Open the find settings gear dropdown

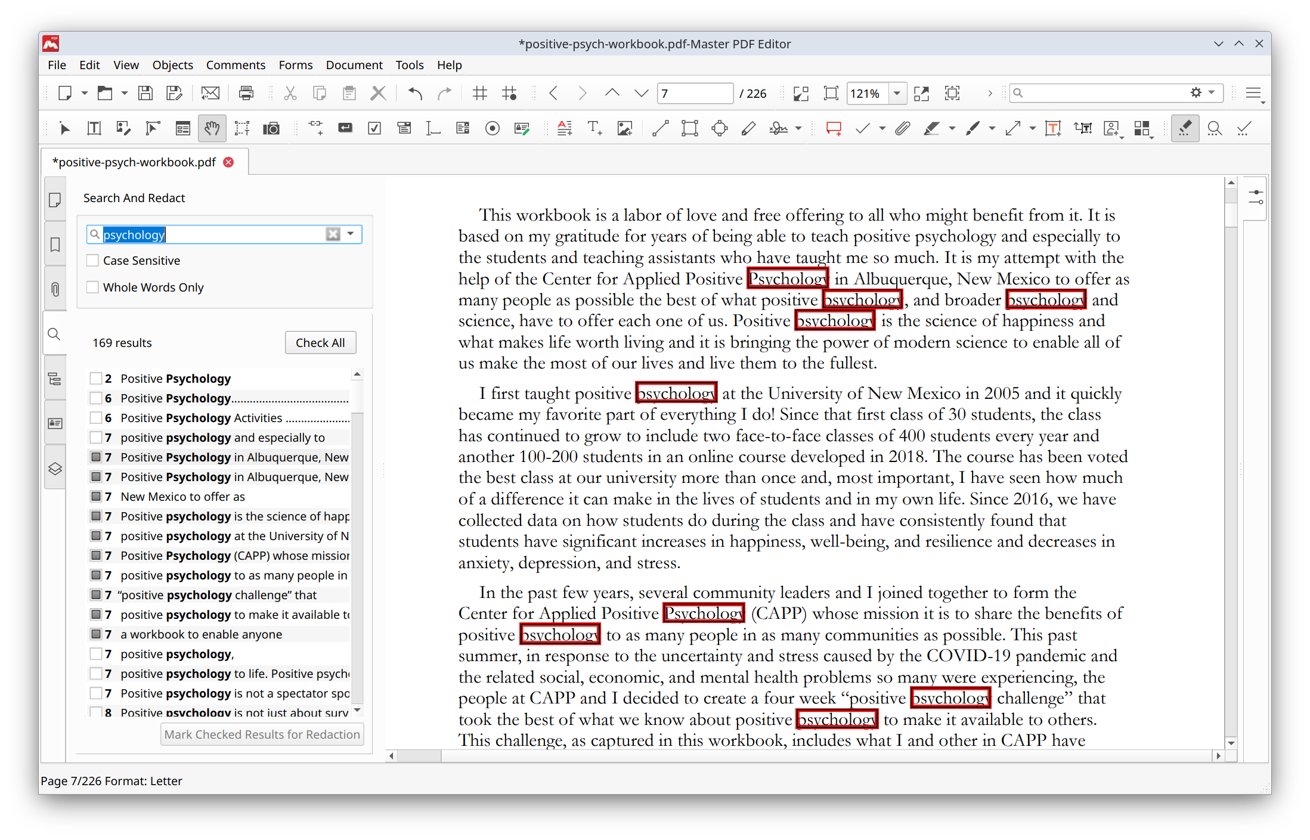coord(1202,92)
